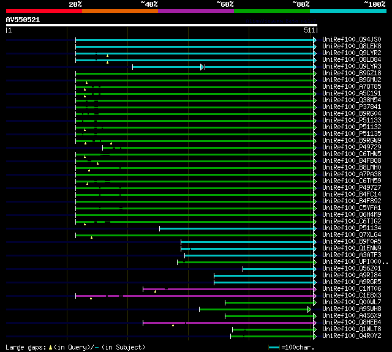This screenshot has height=352, width=392.
Task: Click the yellow gap marker under Q7XLG4 bar
Action: pos(91,238)
